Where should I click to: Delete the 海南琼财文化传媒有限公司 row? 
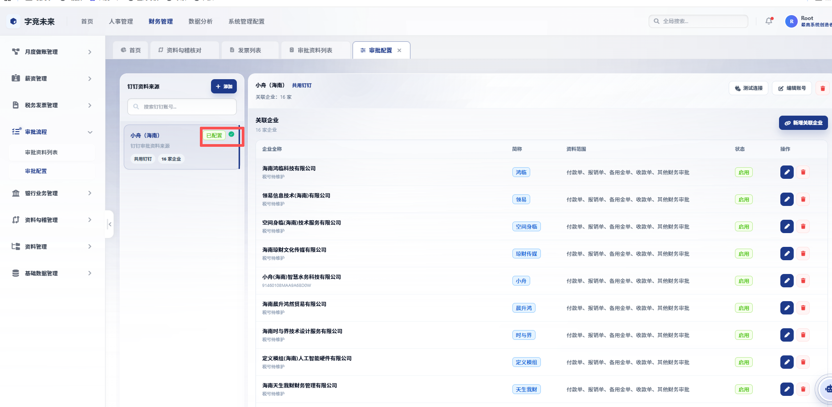803,254
